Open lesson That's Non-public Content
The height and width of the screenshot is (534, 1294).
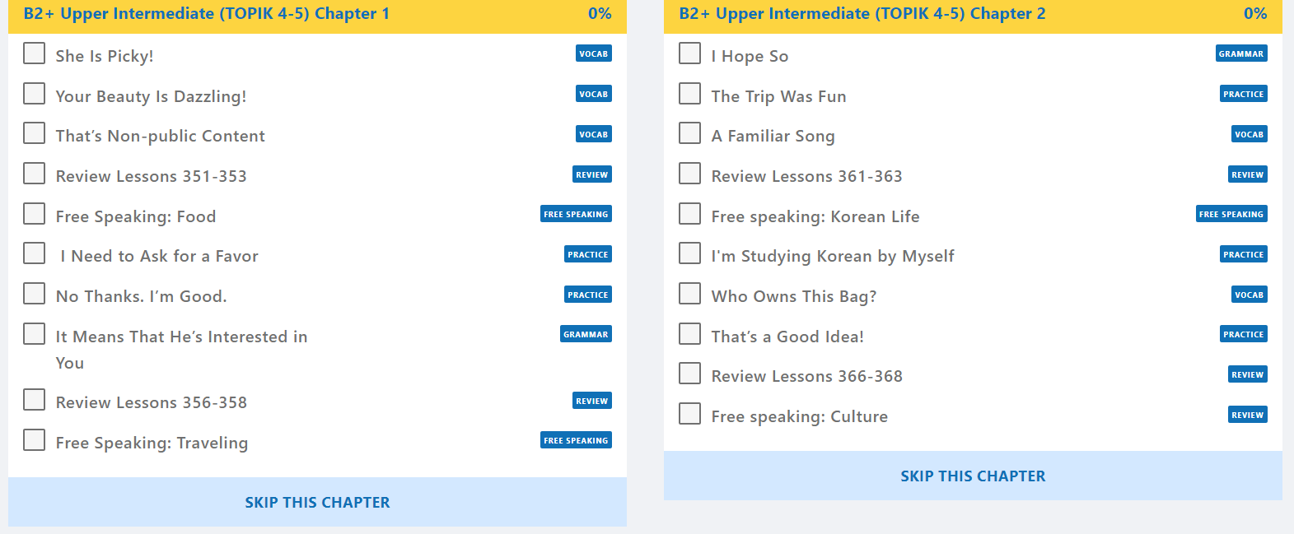161,136
